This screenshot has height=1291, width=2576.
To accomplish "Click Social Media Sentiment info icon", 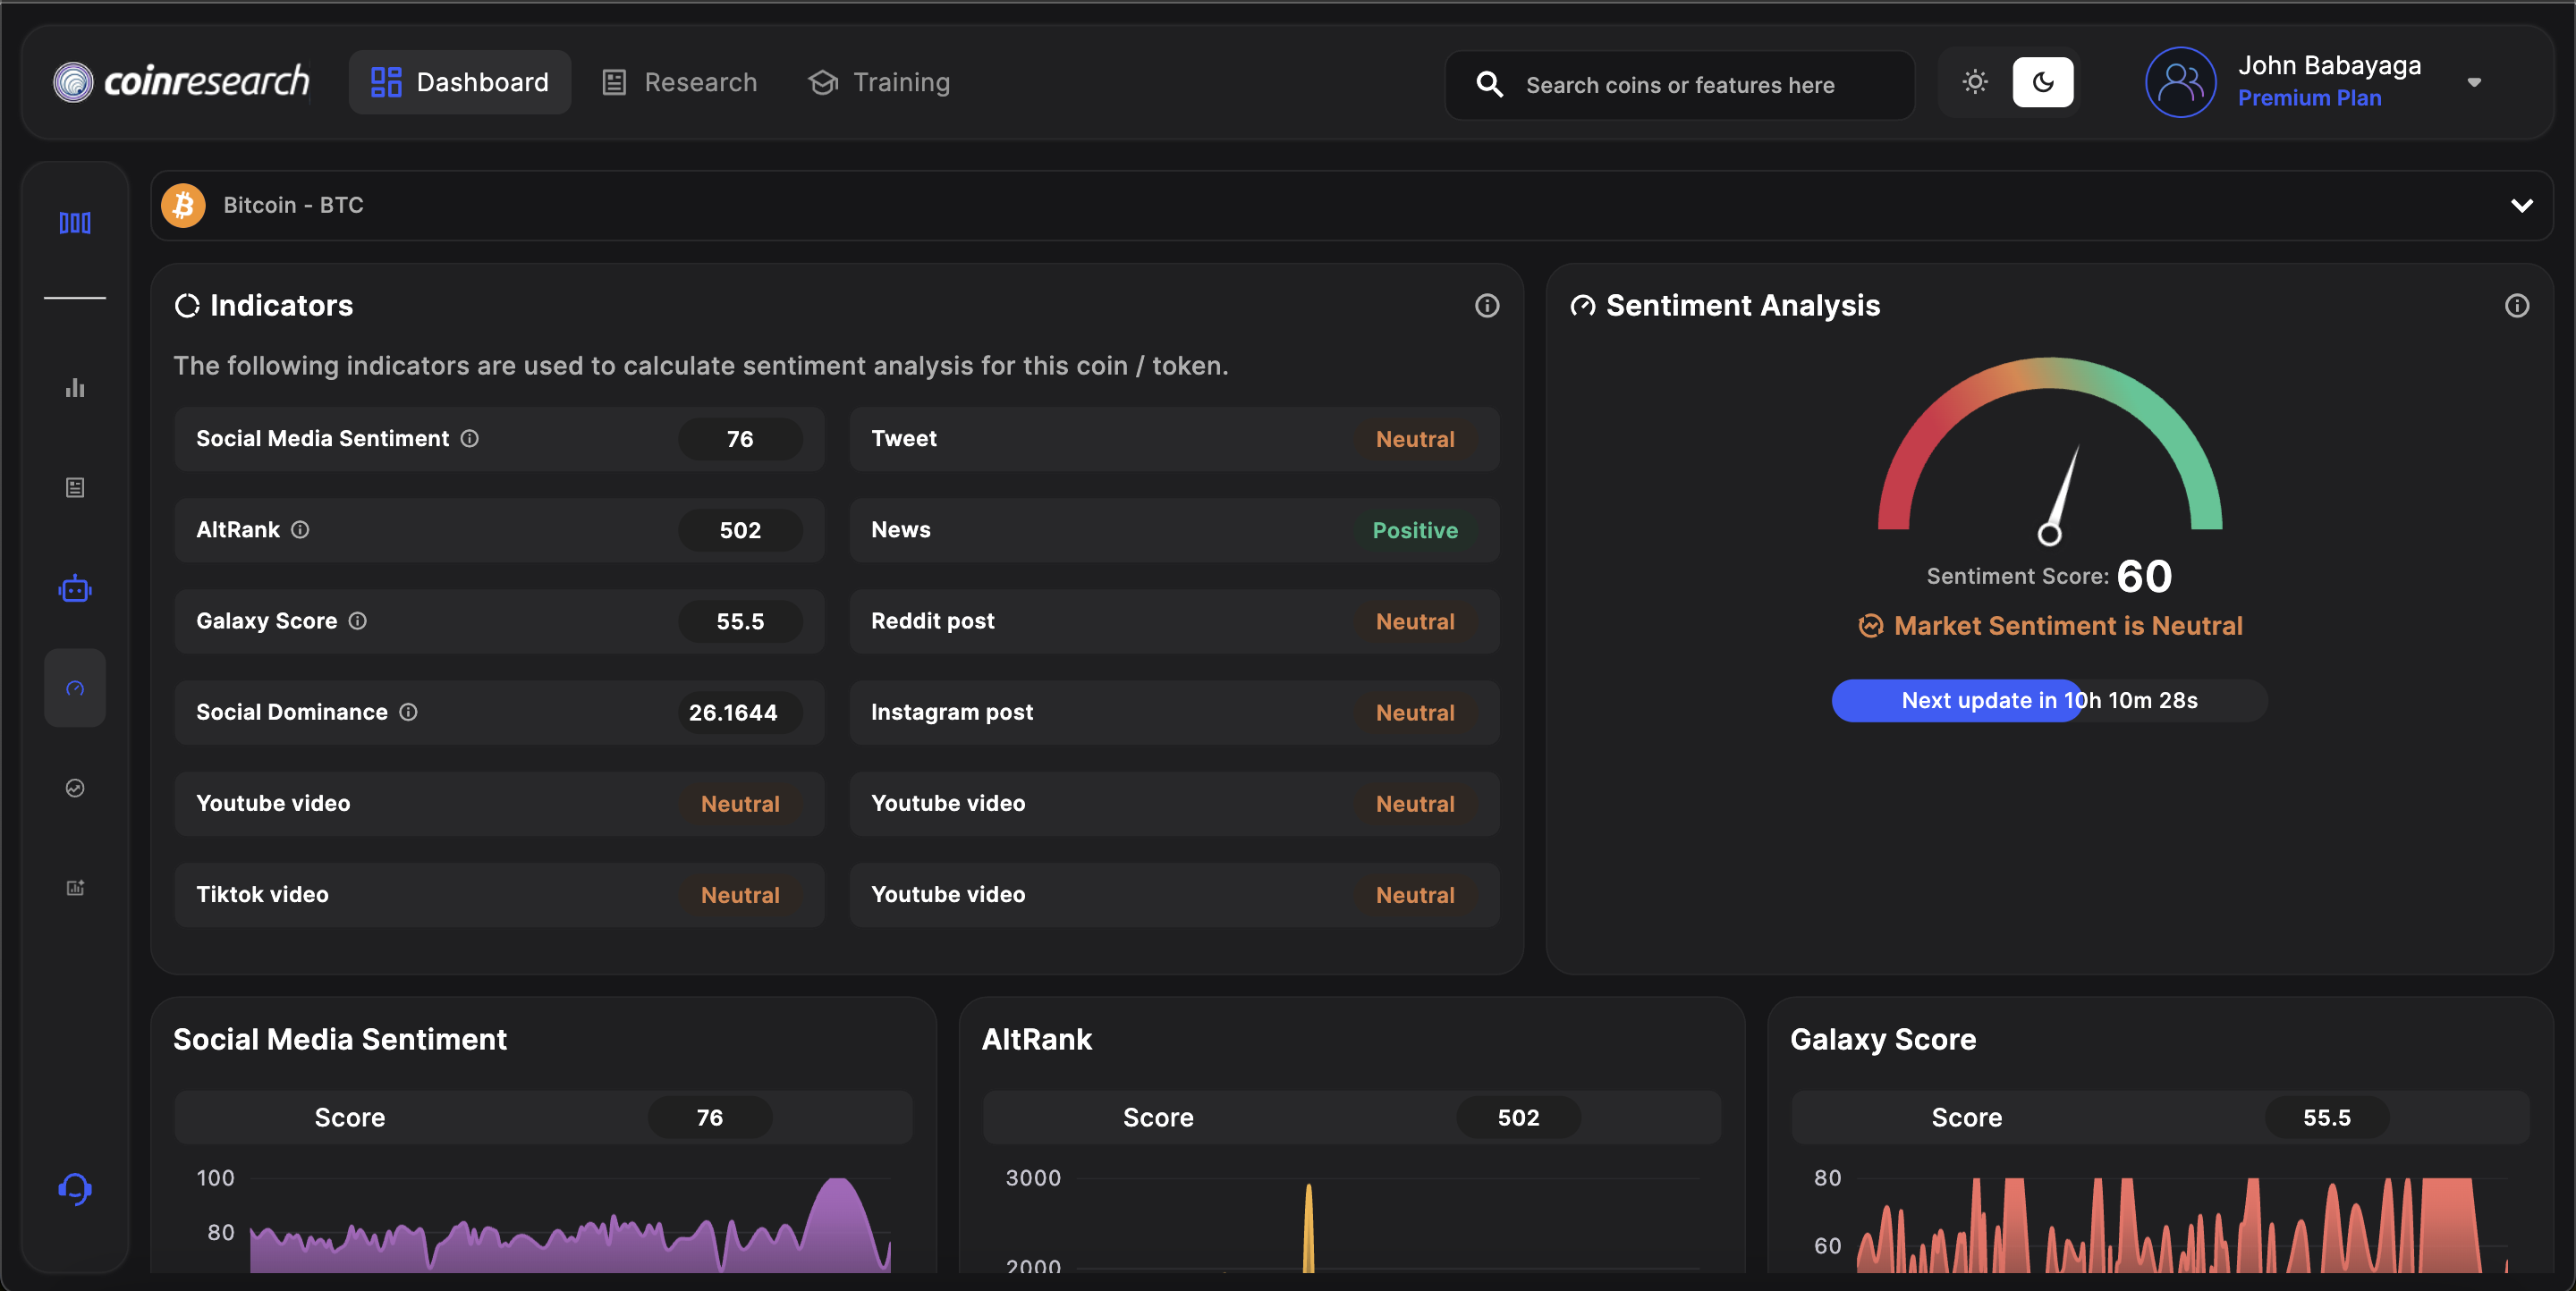I will pyautogui.click(x=469, y=438).
